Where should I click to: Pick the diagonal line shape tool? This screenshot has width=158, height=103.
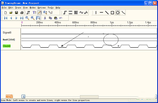click(x=107, y=13)
